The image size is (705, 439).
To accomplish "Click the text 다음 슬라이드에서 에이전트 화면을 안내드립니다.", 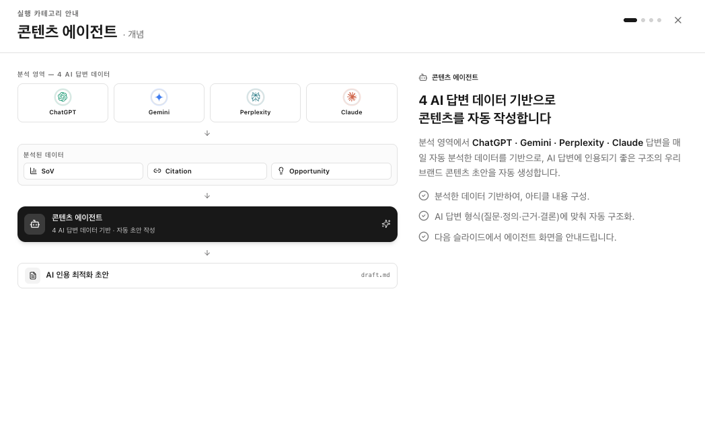I will 525,237.
